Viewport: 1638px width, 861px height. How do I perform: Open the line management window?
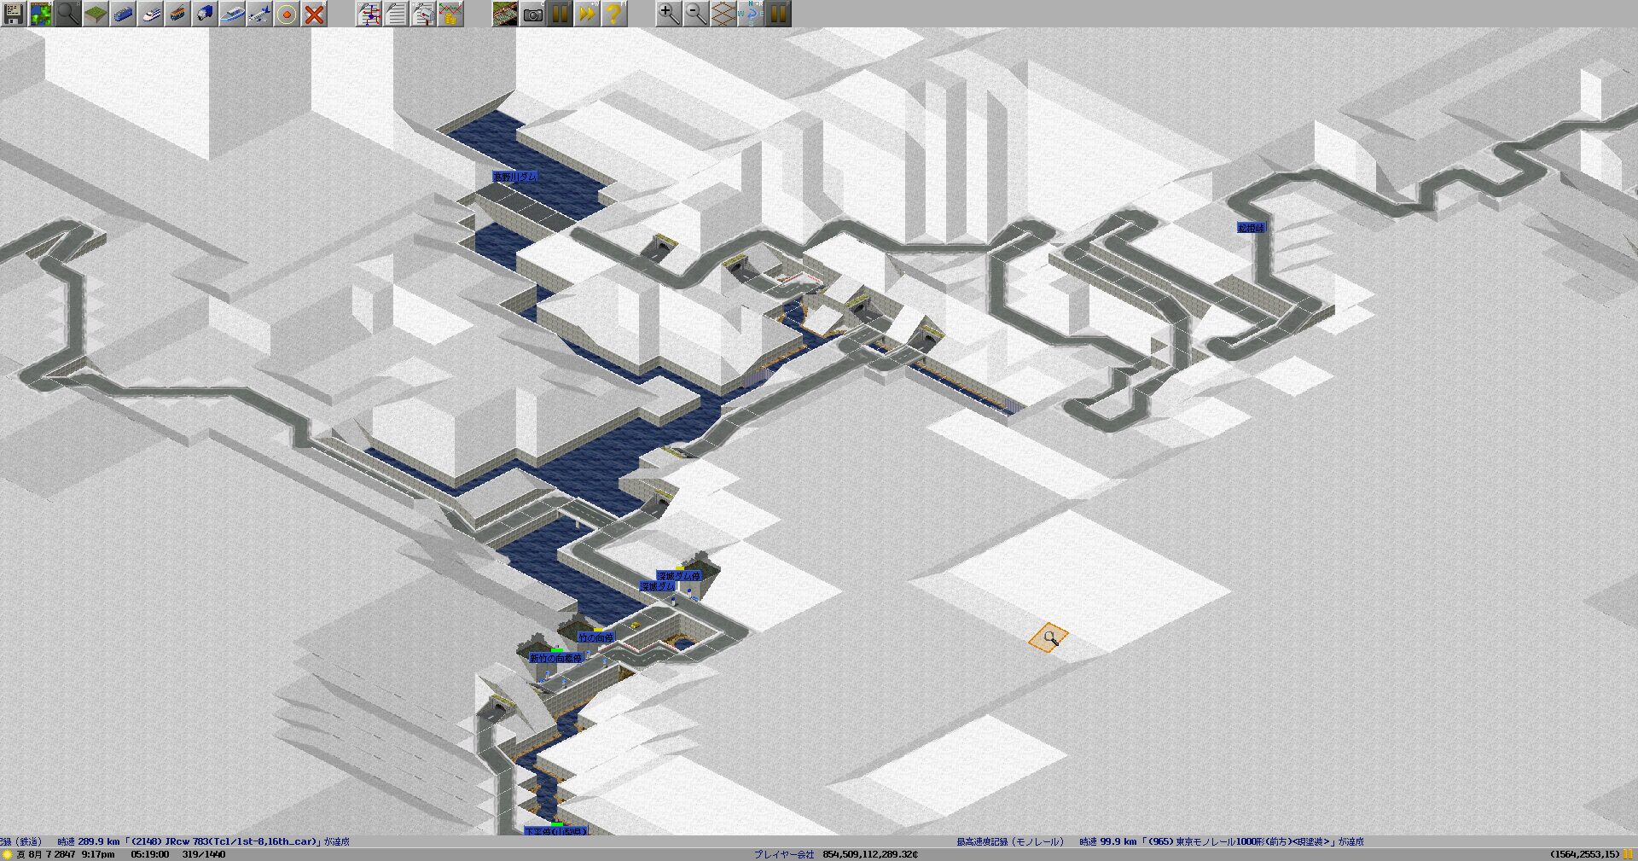369,14
